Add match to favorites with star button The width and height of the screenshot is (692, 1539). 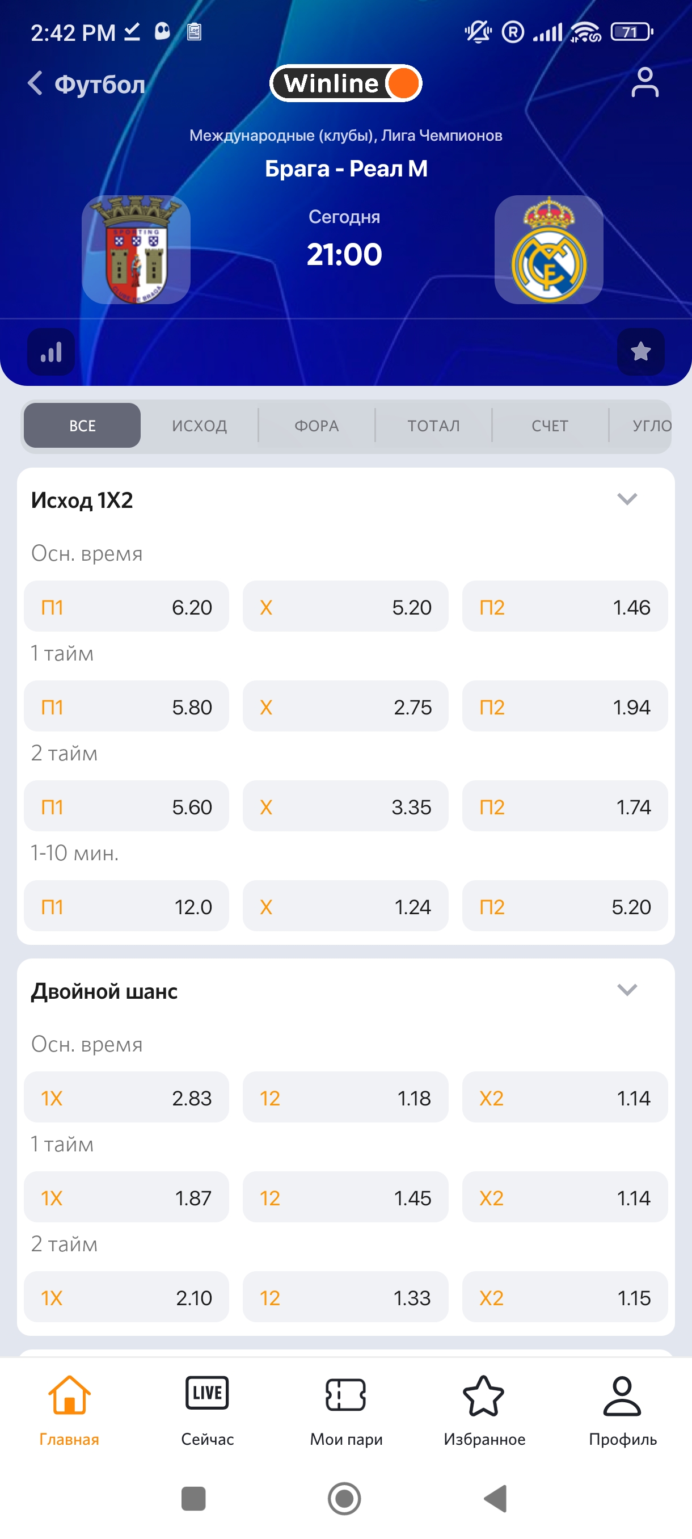click(640, 352)
